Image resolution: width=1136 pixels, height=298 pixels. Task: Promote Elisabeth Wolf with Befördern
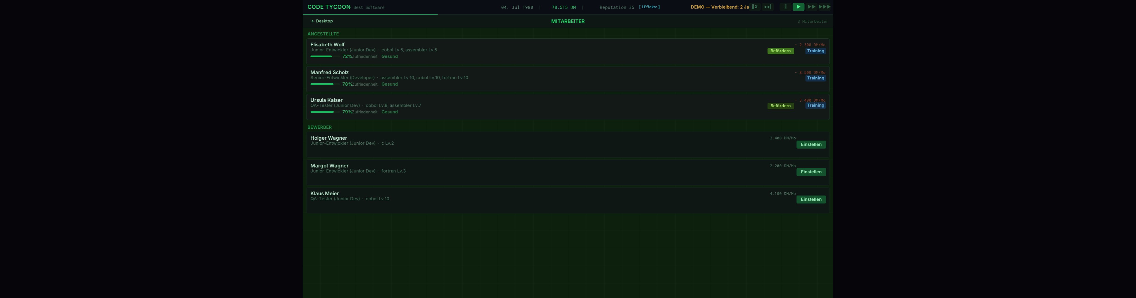click(x=780, y=51)
